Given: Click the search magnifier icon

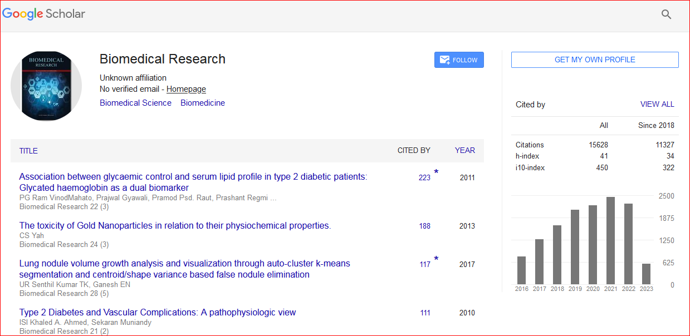Looking at the screenshot, I should 666,14.
